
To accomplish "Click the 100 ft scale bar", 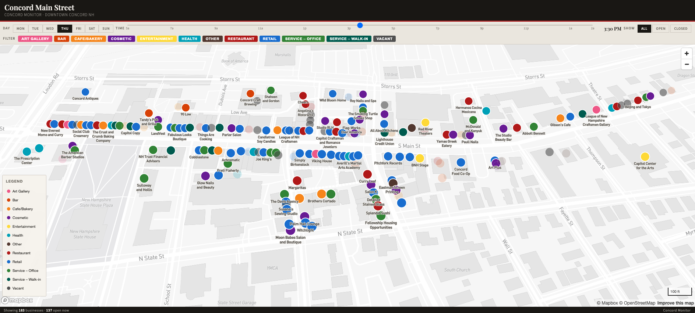I will [x=680, y=291].
